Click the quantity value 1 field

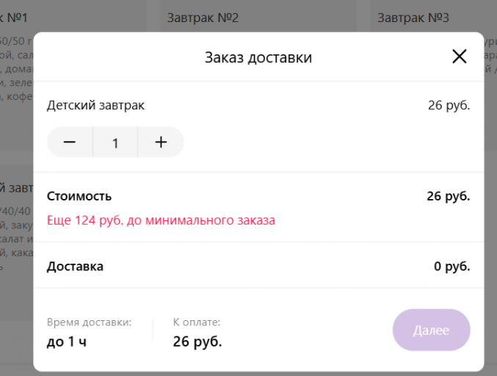click(115, 142)
